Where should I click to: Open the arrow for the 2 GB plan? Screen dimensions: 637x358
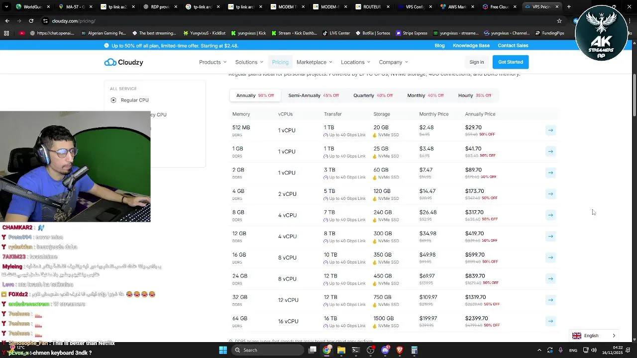(x=550, y=173)
